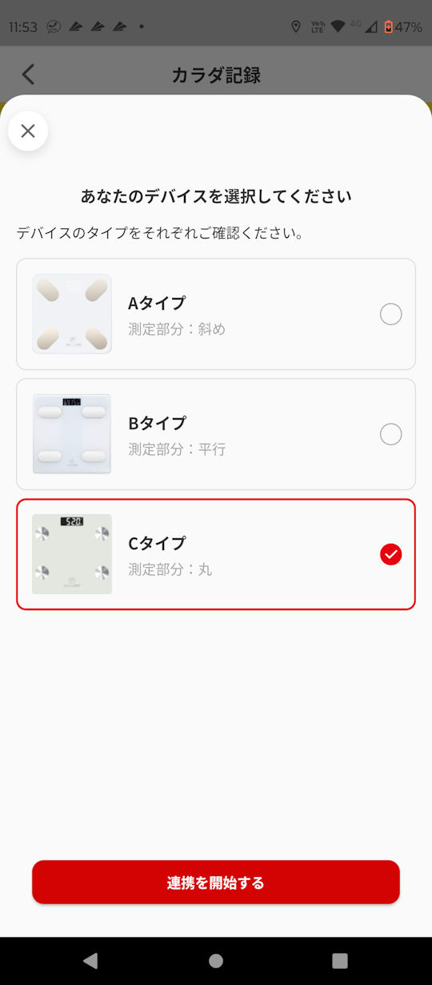The width and height of the screenshot is (432, 985).
Task: Tap 連携を開始する button
Action: coord(216,882)
